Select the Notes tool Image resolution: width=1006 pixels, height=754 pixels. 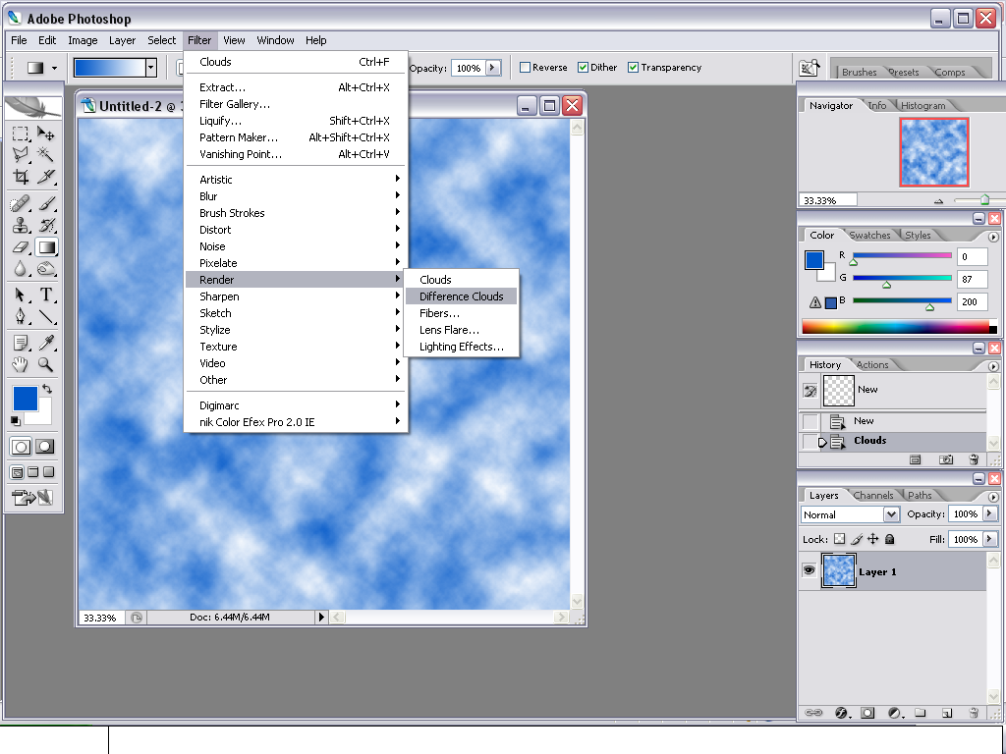click(x=21, y=343)
